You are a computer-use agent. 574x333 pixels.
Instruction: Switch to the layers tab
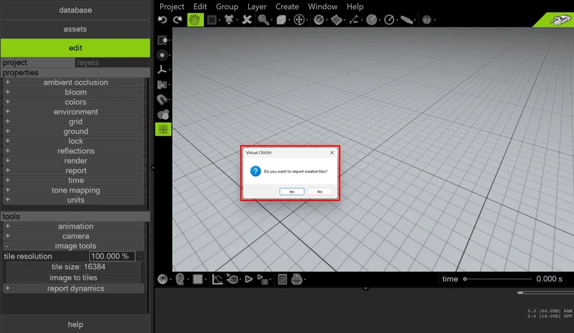(113, 62)
